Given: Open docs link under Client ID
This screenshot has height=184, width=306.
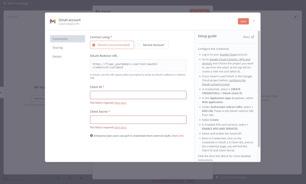Looking at the screenshot, I should pos(120,103).
